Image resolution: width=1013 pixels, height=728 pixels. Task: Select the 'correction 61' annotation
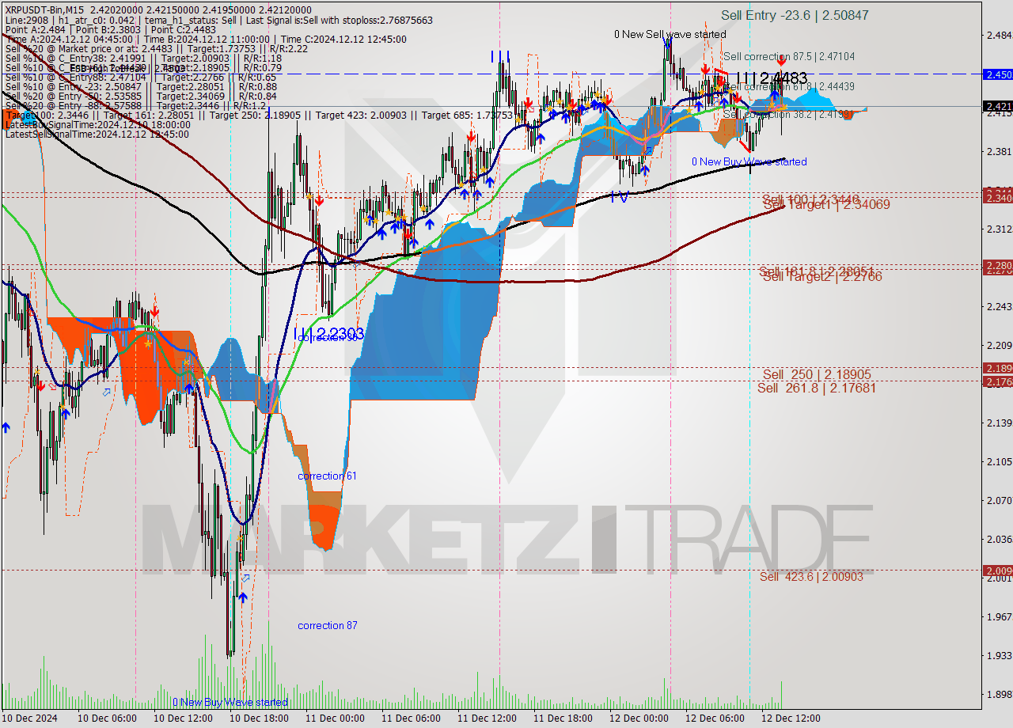(327, 476)
